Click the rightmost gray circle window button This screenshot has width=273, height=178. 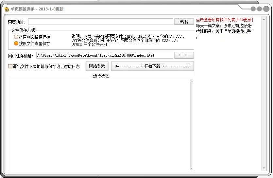(266, 9)
